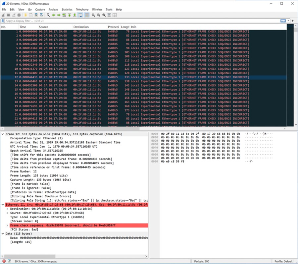
Task: Toggle packet colorization using coloring rules
Action: click(87, 15)
